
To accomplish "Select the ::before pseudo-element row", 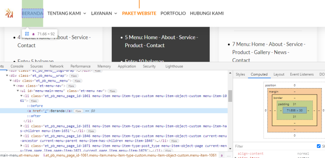I will click(35, 106).
